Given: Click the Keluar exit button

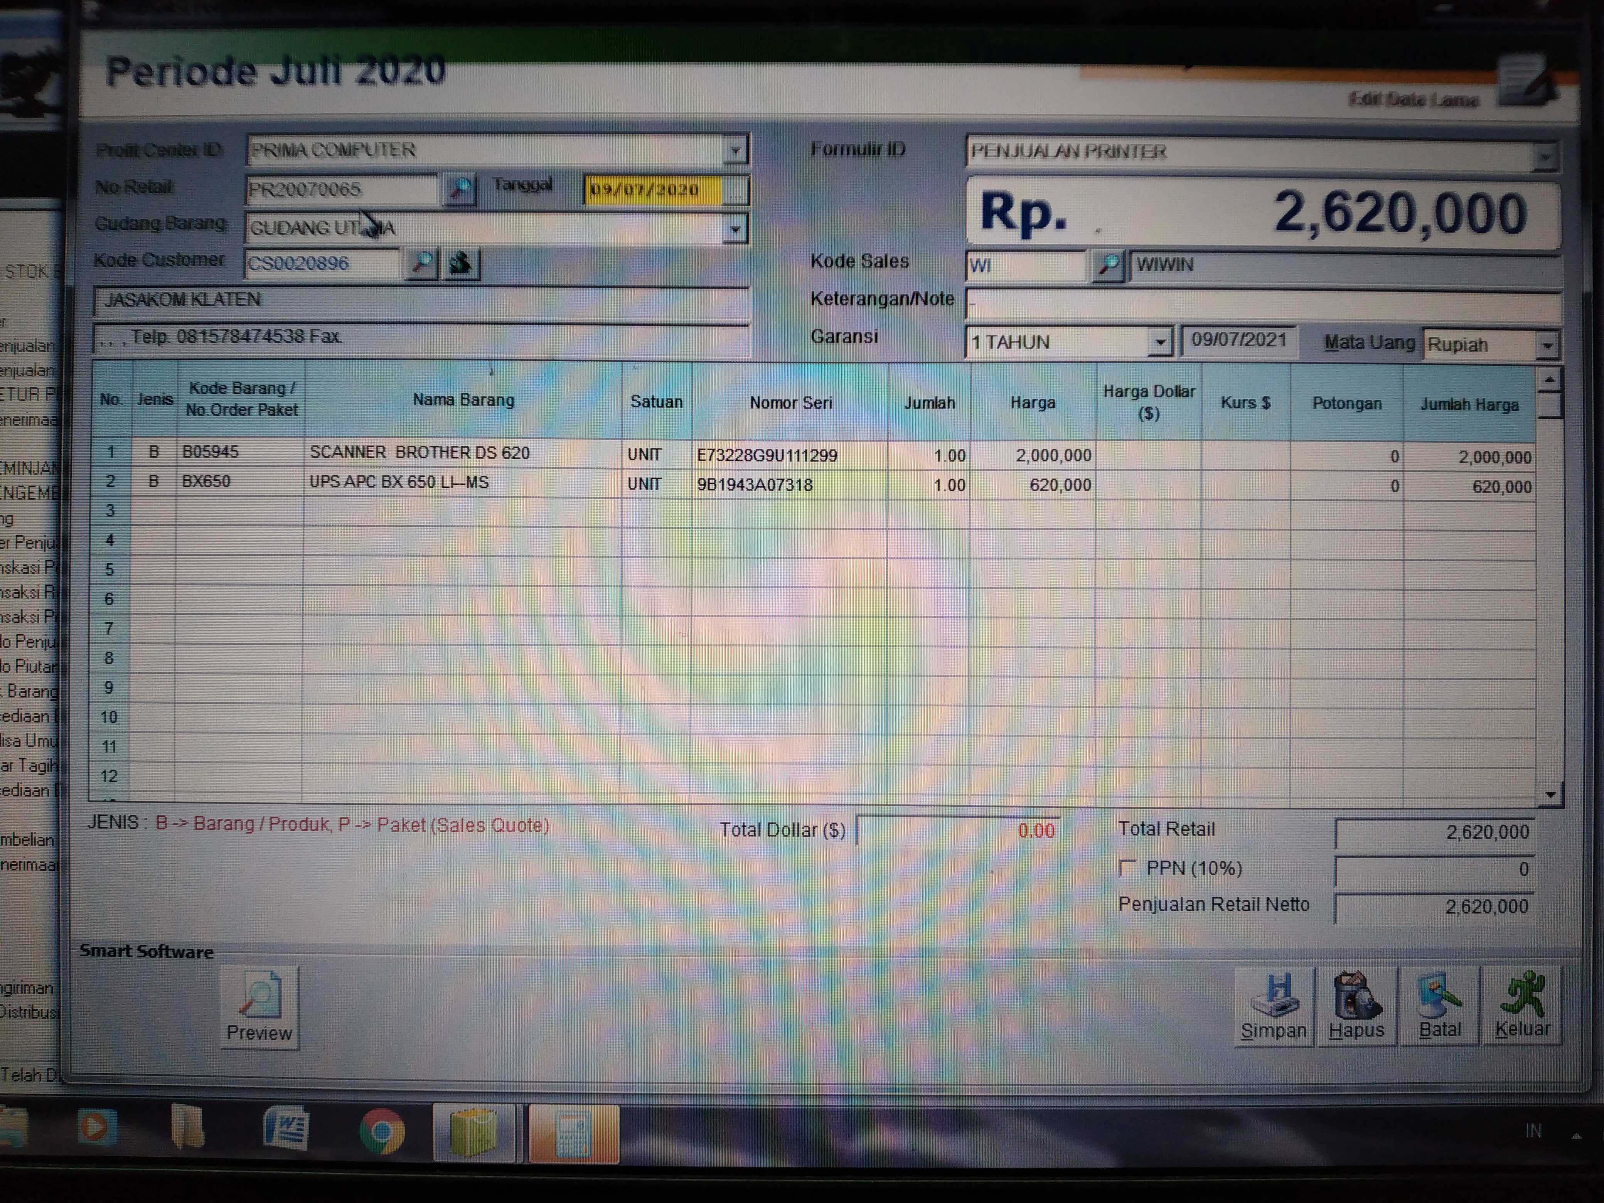Looking at the screenshot, I should [x=1522, y=1006].
